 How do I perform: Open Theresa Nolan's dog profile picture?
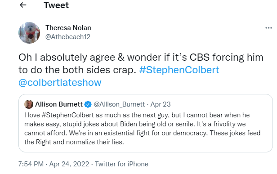click(x=29, y=33)
